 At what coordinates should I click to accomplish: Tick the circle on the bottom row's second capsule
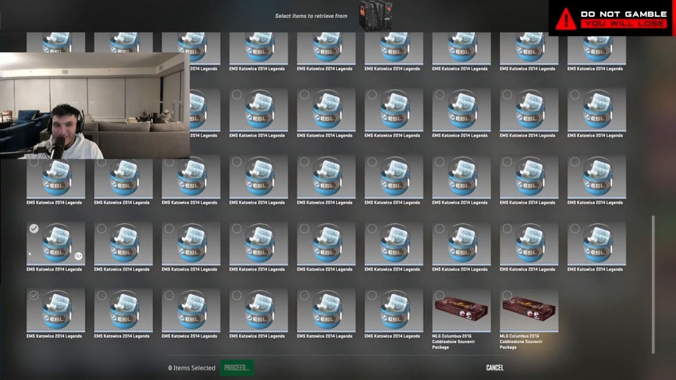coord(101,296)
